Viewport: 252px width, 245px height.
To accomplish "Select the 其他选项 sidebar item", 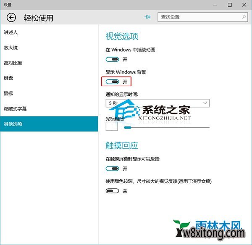I will click(13, 124).
